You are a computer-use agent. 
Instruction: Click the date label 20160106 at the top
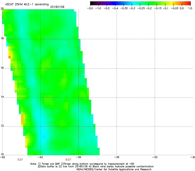click(57, 7)
